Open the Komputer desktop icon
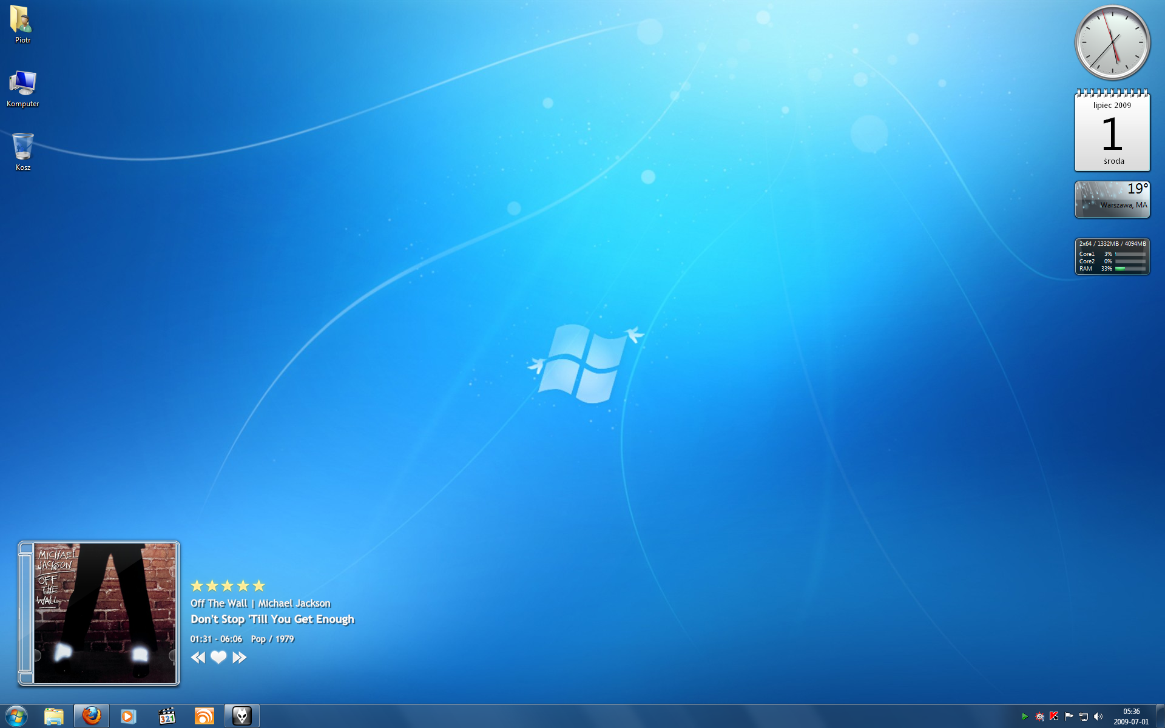This screenshot has width=1165, height=728. pyautogui.click(x=23, y=85)
